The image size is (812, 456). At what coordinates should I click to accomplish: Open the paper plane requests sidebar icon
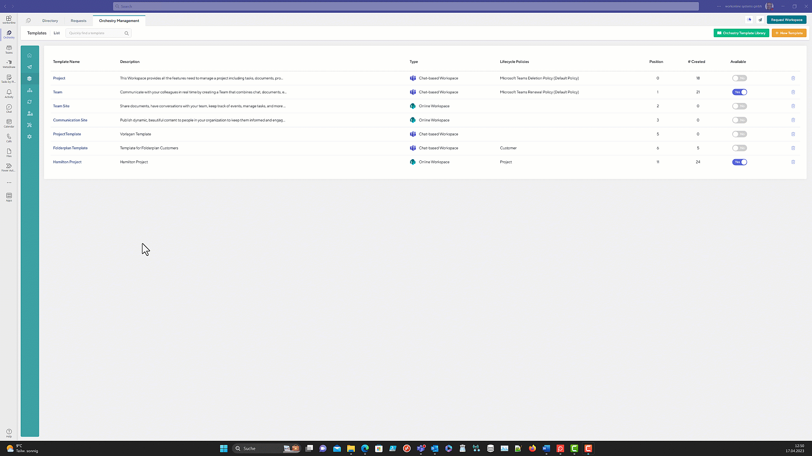[x=30, y=67]
